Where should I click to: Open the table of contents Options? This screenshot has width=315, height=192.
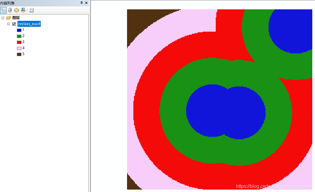pos(32,10)
